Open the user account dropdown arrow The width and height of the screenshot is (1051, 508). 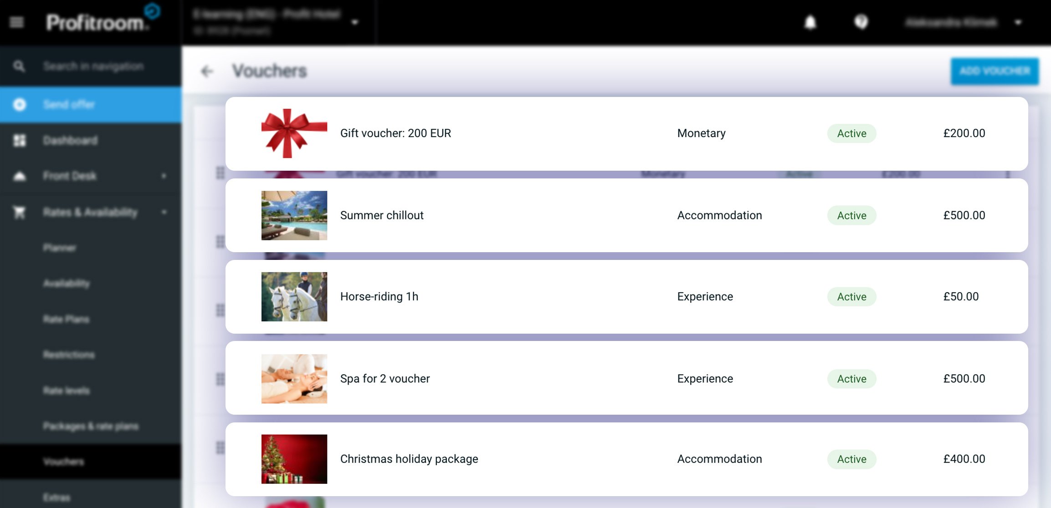coord(1018,22)
